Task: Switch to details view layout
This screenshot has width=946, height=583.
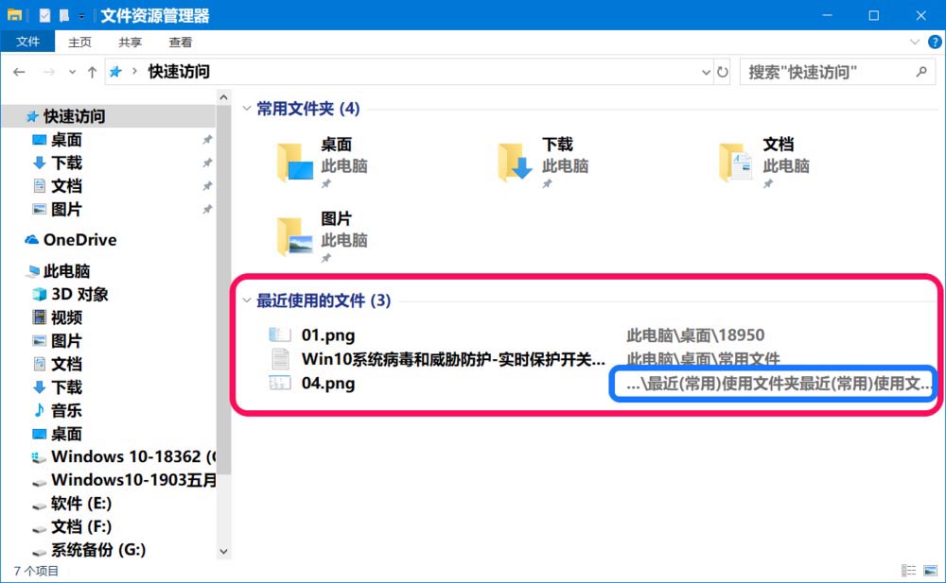Action: [909, 570]
